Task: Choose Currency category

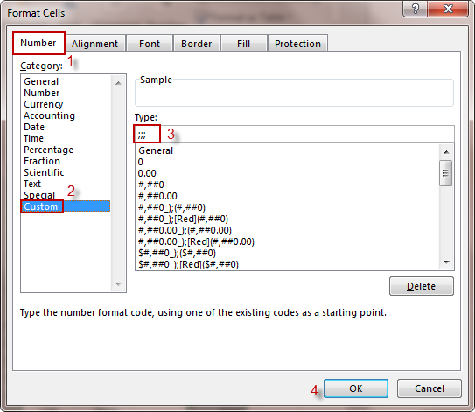Action: click(x=44, y=104)
